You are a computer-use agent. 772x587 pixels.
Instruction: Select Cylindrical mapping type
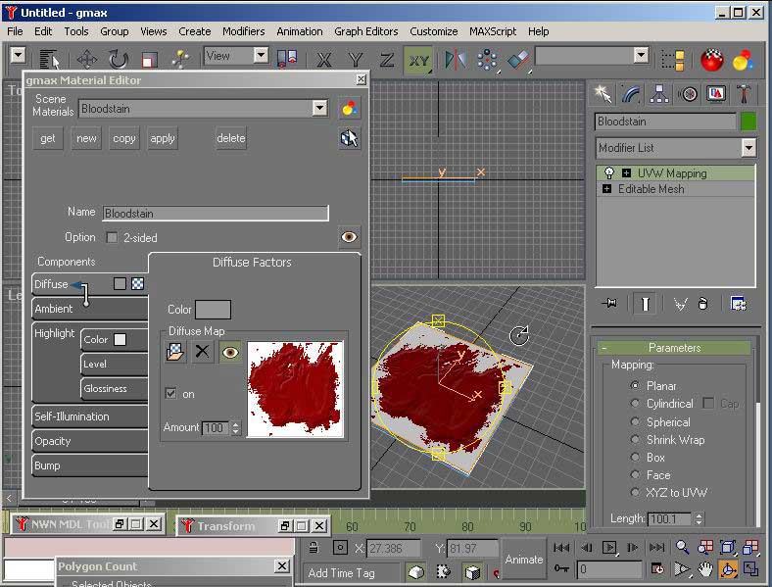click(636, 404)
